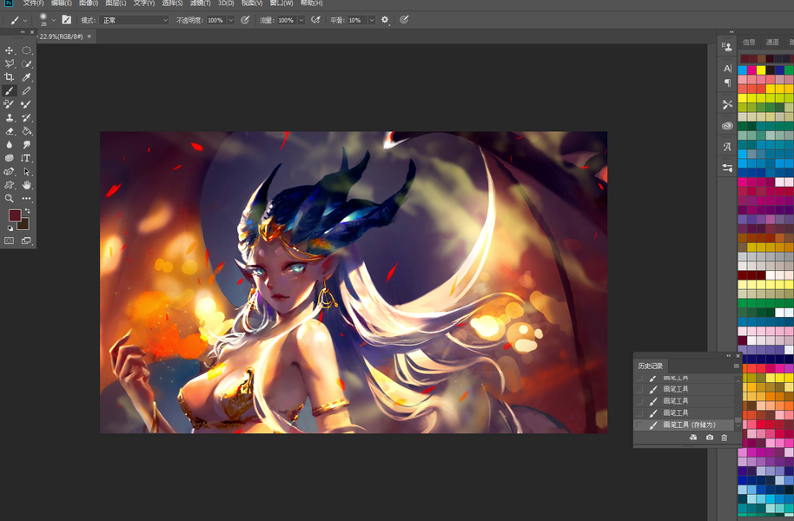Select the Pen tool

pos(9,172)
